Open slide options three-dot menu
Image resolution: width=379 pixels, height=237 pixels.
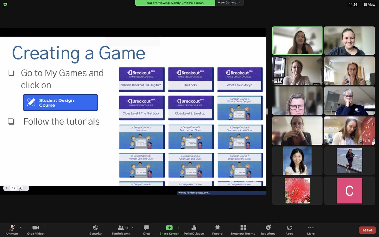[x=26, y=188]
